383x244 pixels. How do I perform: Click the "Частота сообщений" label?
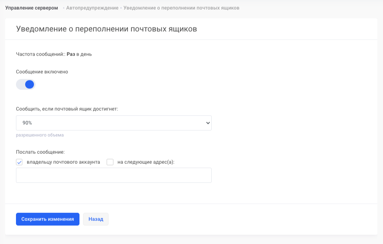(40, 54)
